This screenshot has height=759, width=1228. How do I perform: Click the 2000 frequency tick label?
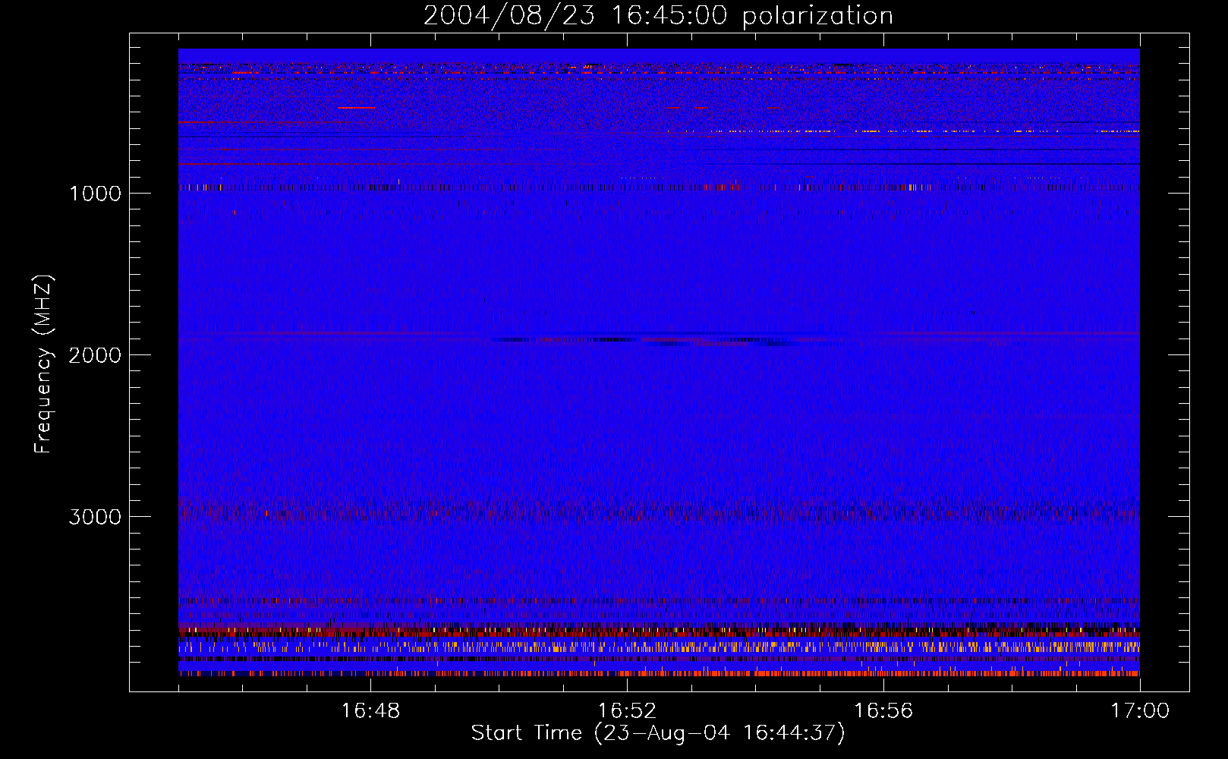click(x=95, y=355)
